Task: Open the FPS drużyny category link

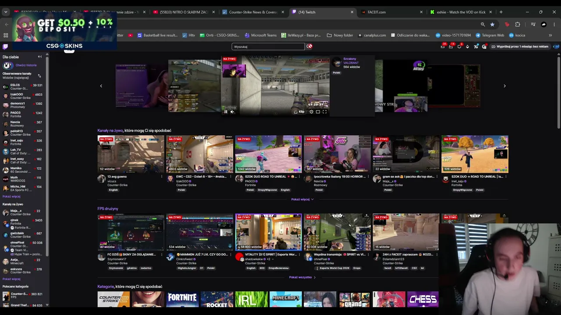Action: [x=108, y=209]
